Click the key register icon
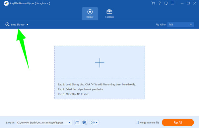 [160, 3]
